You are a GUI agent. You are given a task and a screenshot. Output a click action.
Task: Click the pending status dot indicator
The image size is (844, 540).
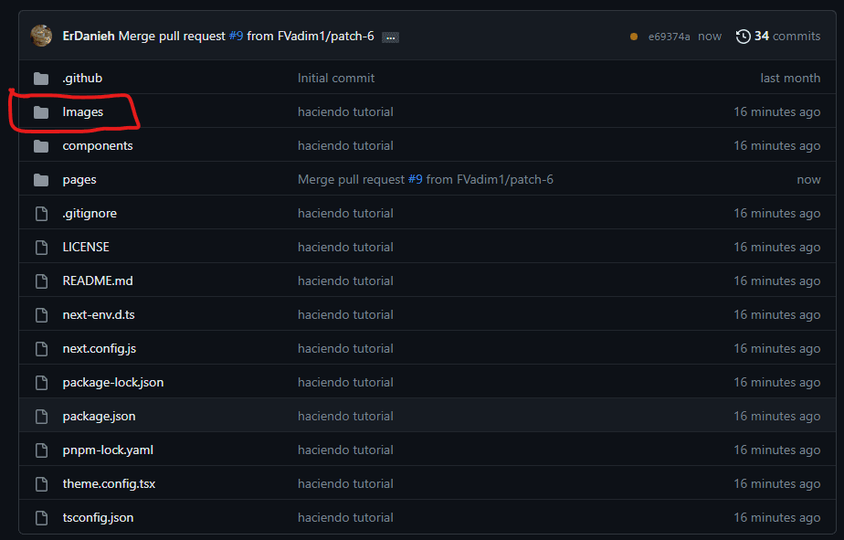coord(634,37)
